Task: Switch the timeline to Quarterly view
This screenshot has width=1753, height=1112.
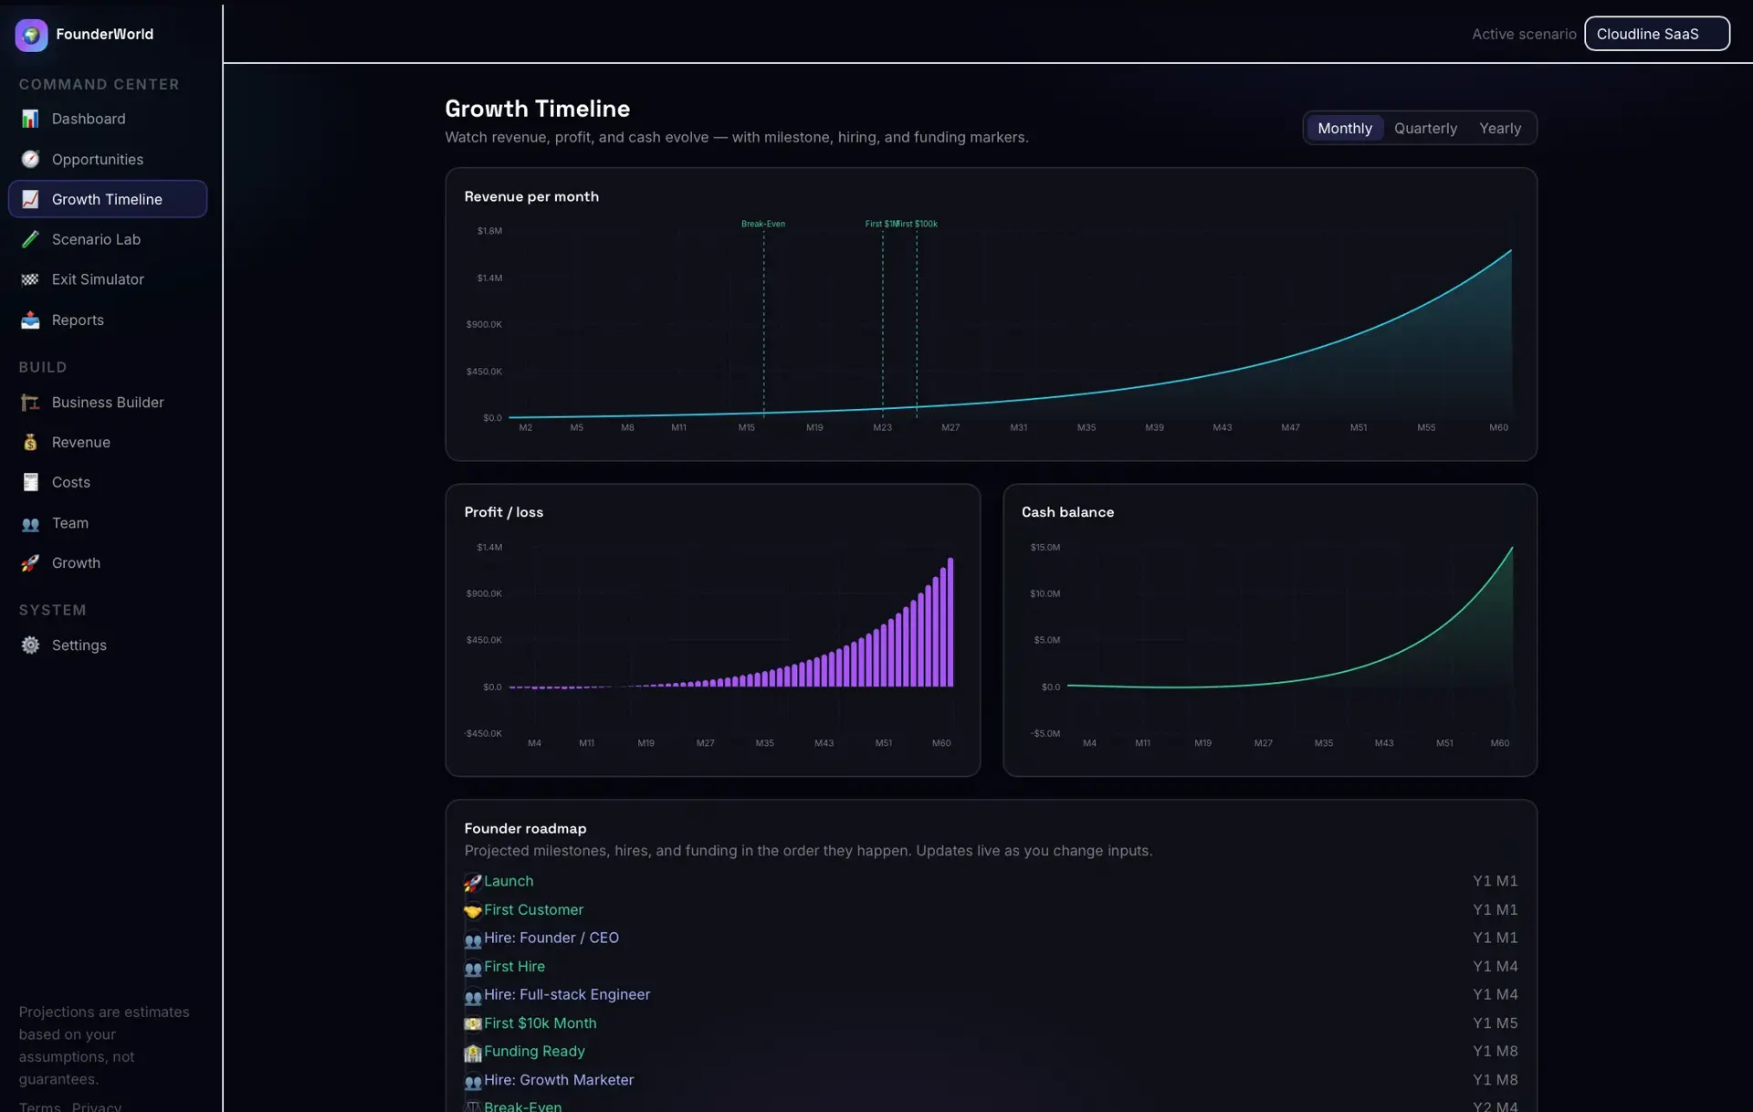Action: point(1425,129)
